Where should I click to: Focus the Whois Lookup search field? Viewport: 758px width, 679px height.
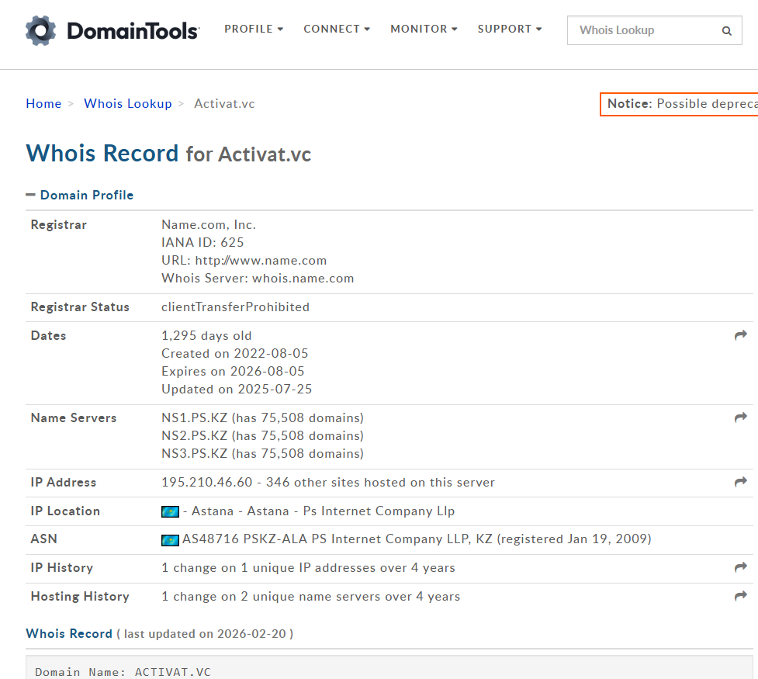[x=644, y=31]
